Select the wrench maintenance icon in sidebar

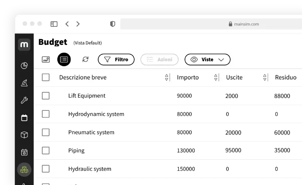pos(24,100)
